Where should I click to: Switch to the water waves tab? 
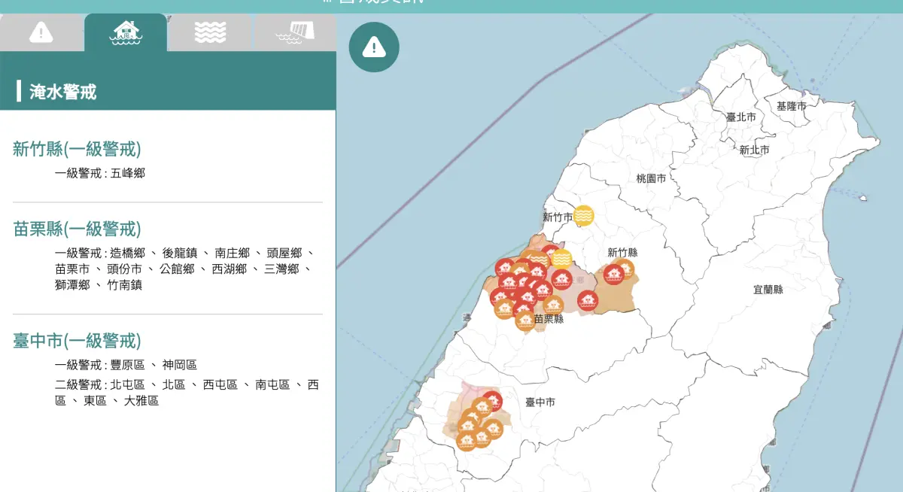210,32
